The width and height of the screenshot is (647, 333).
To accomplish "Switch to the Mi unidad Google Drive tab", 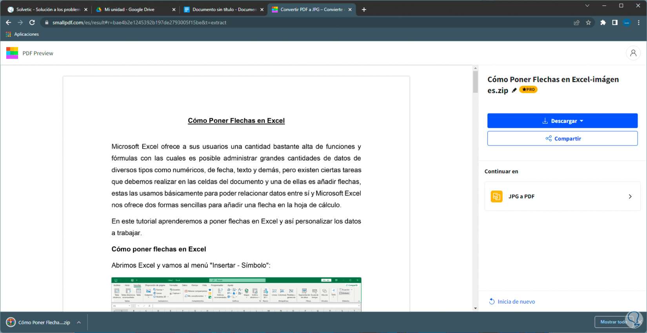I will 135,9.
